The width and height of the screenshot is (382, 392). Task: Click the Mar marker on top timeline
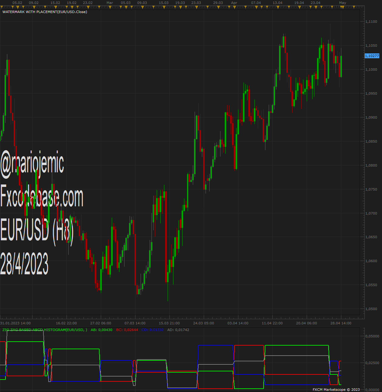[x=110, y=3]
